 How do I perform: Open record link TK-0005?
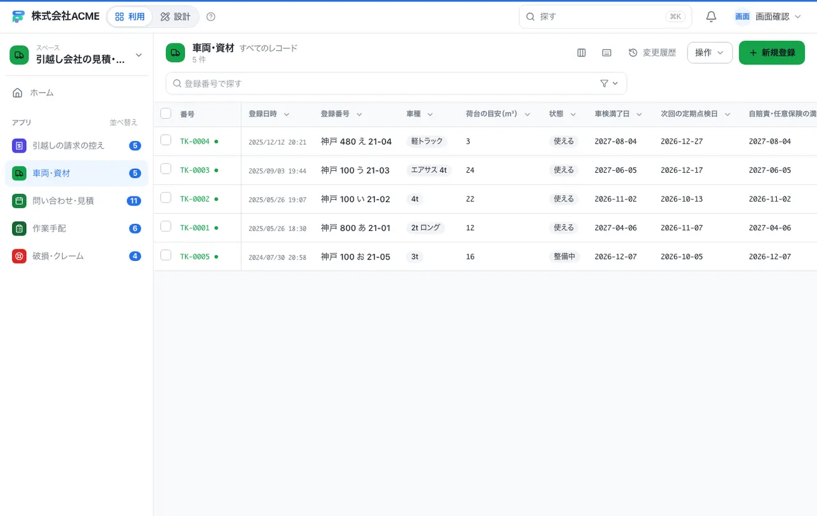click(195, 256)
